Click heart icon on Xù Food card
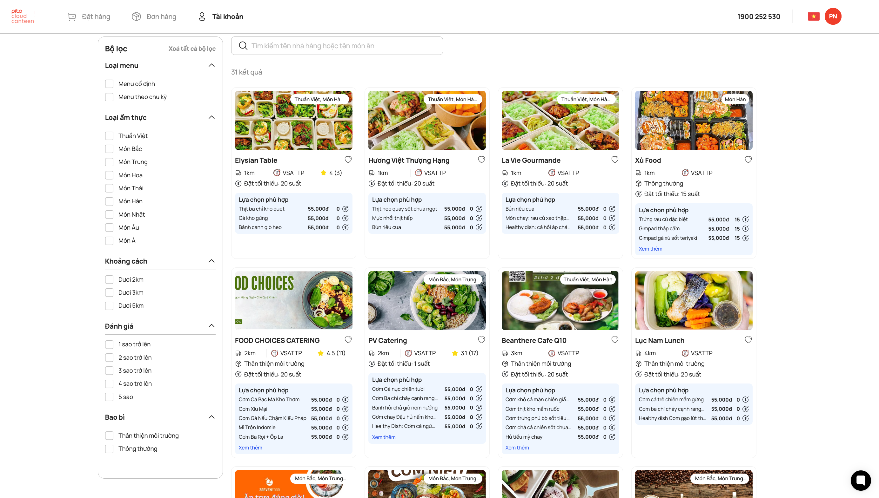879x498 pixels. [748, 160]
